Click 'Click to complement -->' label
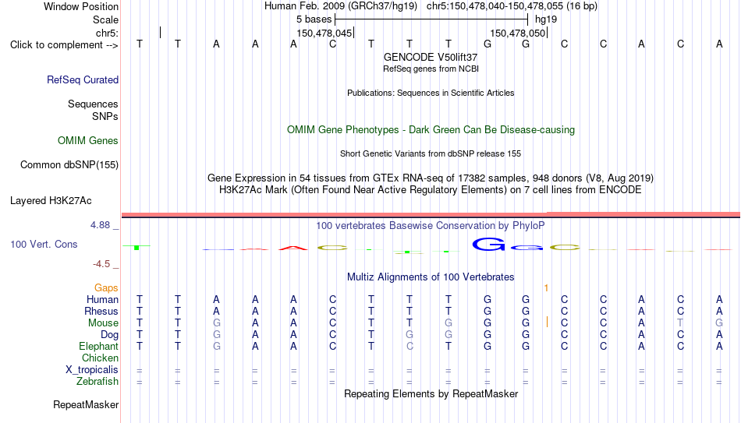The image size is (741, 423). click(x=64, y=45)
